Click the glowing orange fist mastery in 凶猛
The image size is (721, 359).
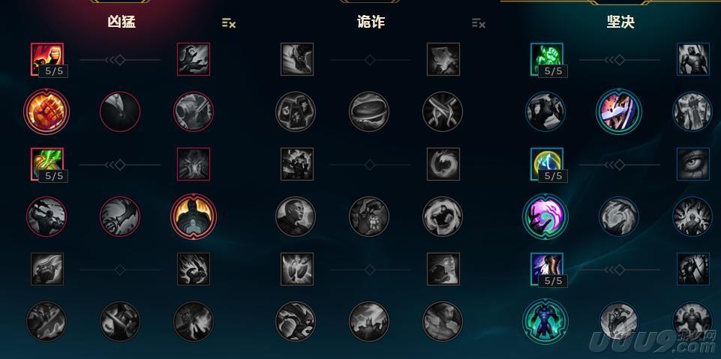point(47,112)
